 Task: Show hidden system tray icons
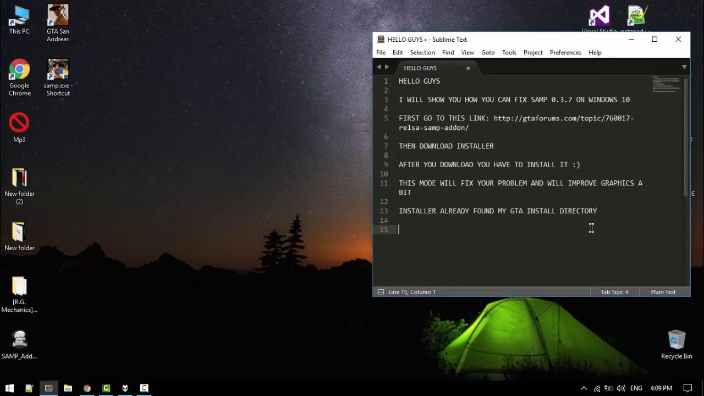tap(584, 388)
